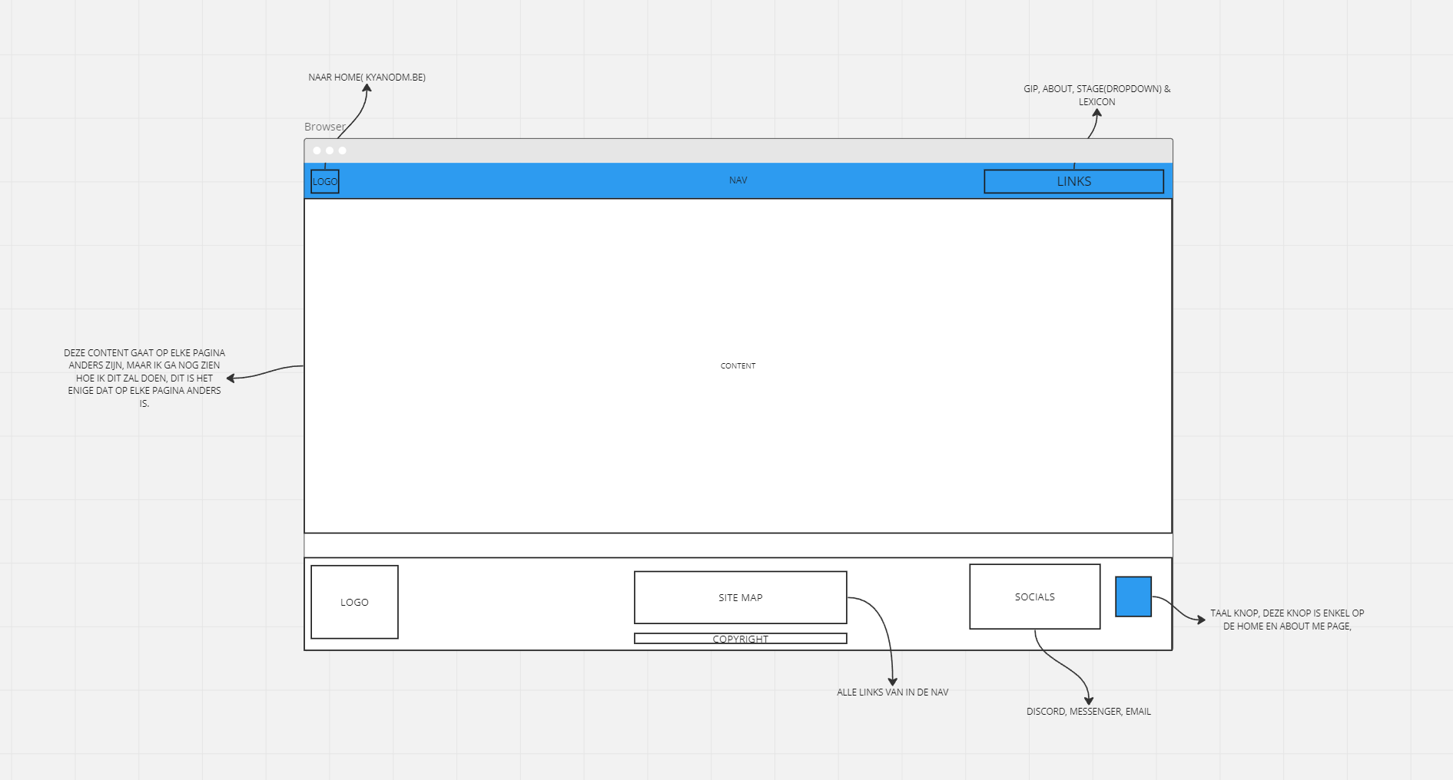Image resolution: width=1453 pixels, height=780 pixels.
Task: Click the SITE MAP box in the footer
Action: point(740,597)
